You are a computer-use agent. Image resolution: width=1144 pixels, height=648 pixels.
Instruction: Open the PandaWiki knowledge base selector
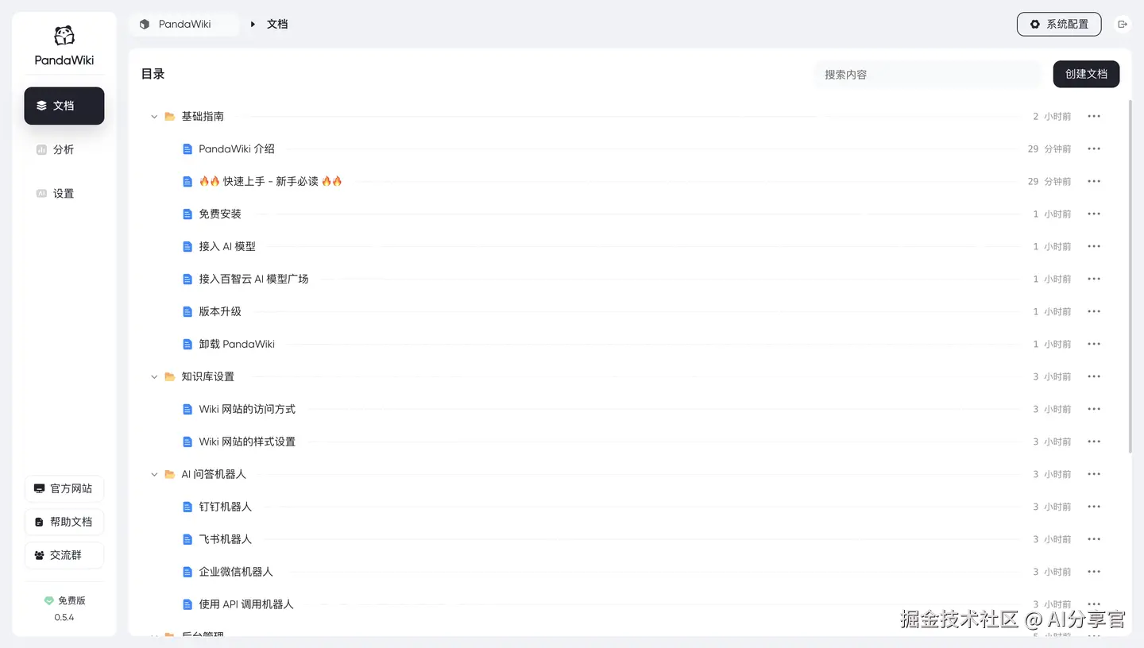pos(184,25)
